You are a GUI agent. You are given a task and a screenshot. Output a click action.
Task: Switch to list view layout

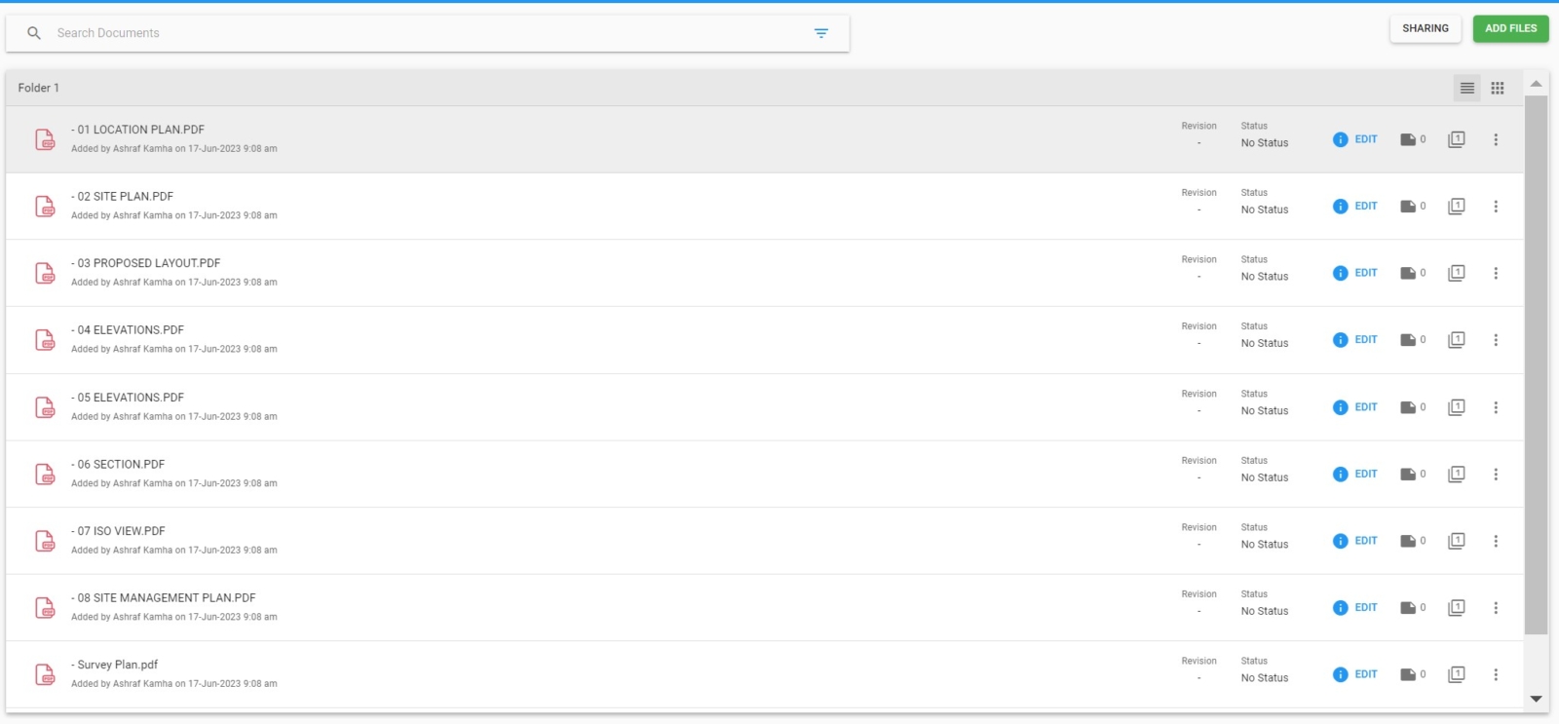pos(1466,88)
